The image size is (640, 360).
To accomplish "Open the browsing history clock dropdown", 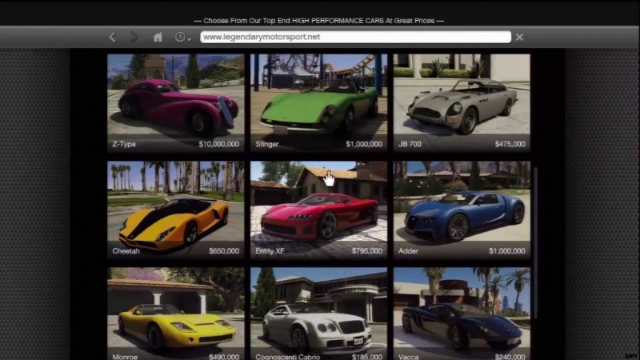I will [182, 37].
